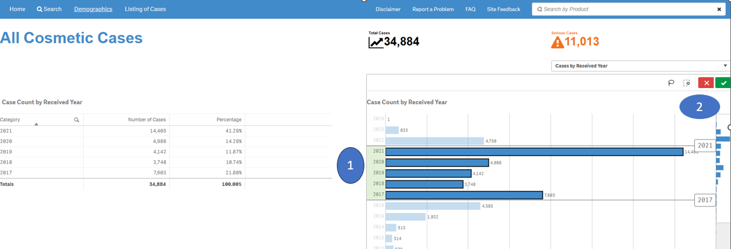This screenshot has width=731, height=249.
Task: Confirm selection with the green checkmark
Action: coord(723,83)
